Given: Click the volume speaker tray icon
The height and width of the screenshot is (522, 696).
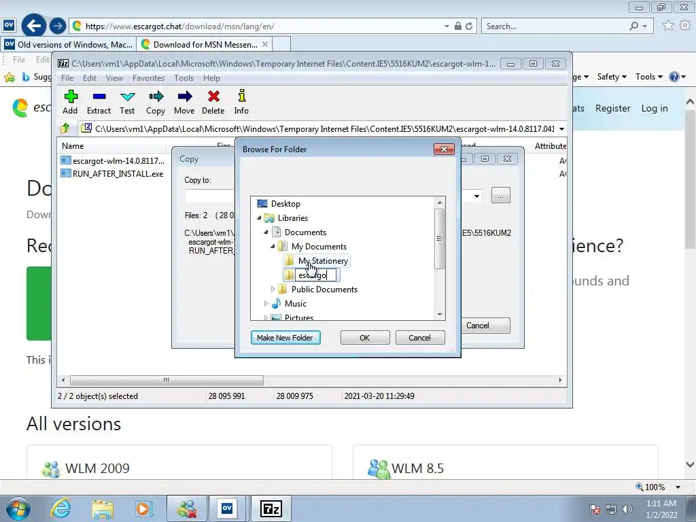Looking at the screenshot, I should point(627,508).
